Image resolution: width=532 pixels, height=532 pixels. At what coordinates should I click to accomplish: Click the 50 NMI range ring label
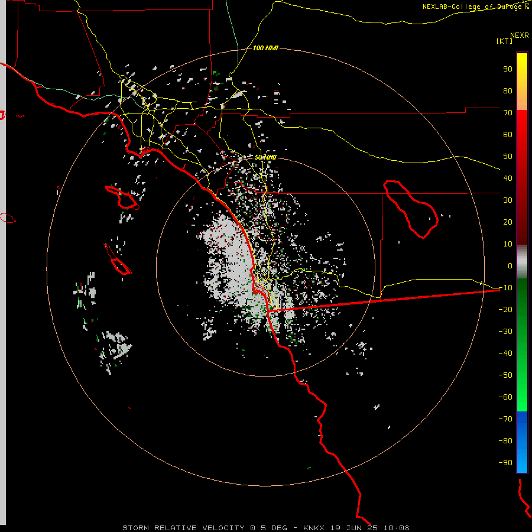click(x=265, y=157)
